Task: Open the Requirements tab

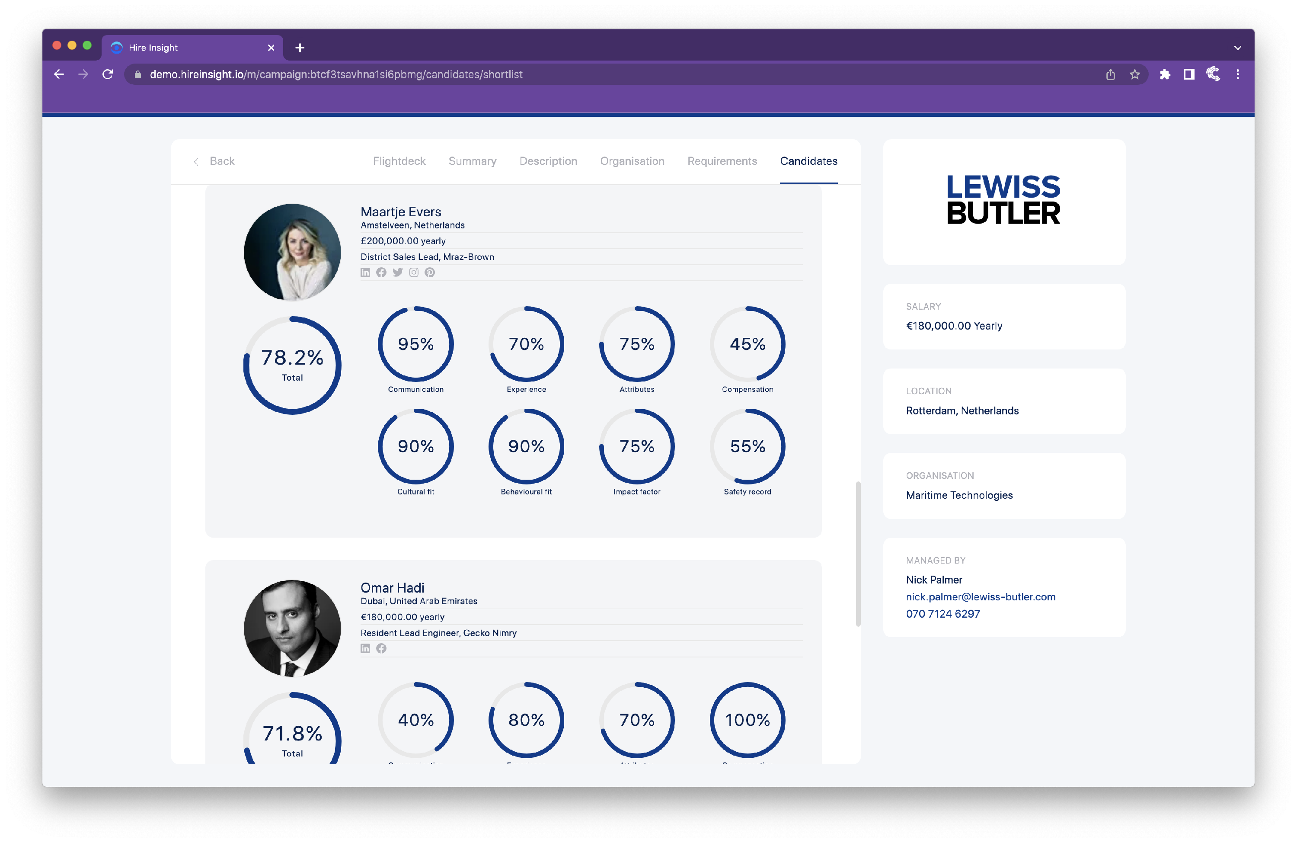Action: point(722,161)
